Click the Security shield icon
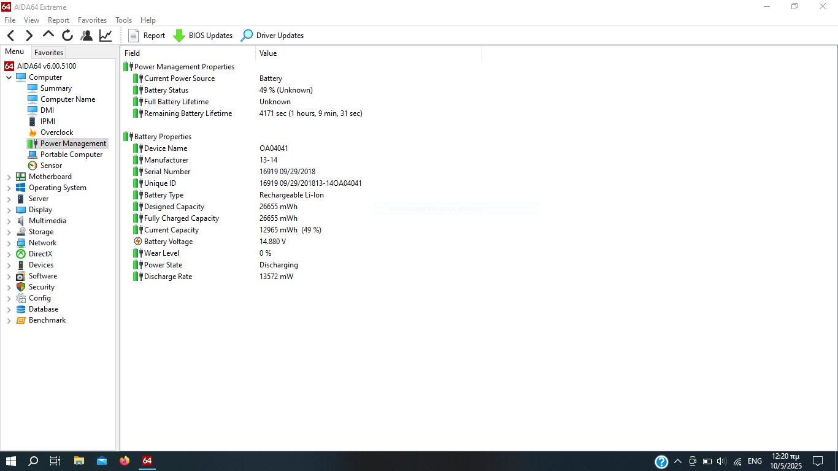This screenshot has height=471, width=838. 21,287
